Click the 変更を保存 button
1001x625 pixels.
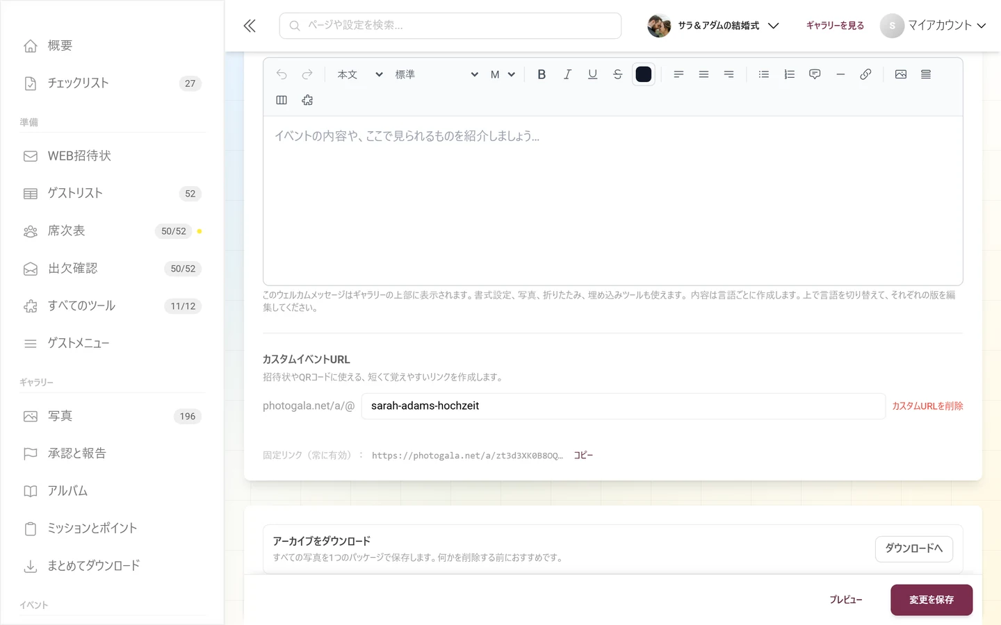[931, 600]
